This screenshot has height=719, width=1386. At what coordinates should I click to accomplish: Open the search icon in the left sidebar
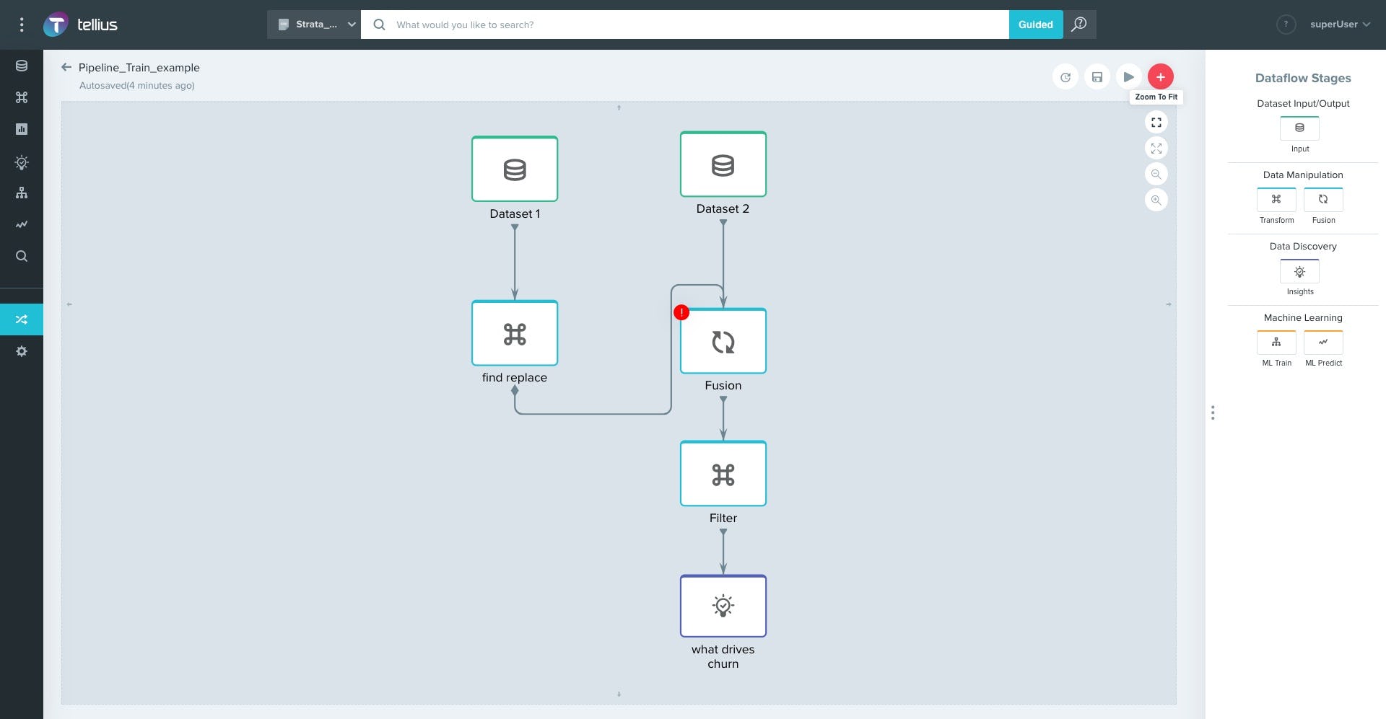(x=22, y=256)
